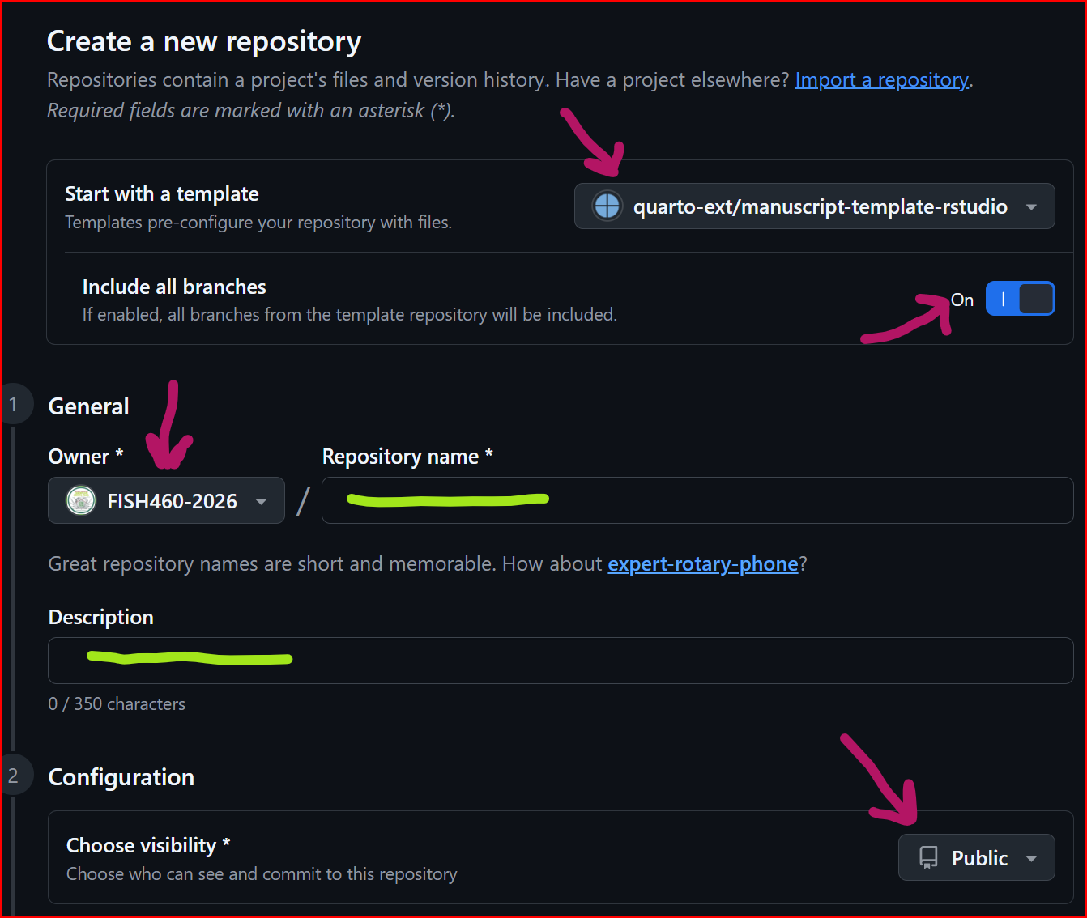Click the quarto-ext template avatar icon
Screen dimensions: 1087x918
[x=607, y=206]
